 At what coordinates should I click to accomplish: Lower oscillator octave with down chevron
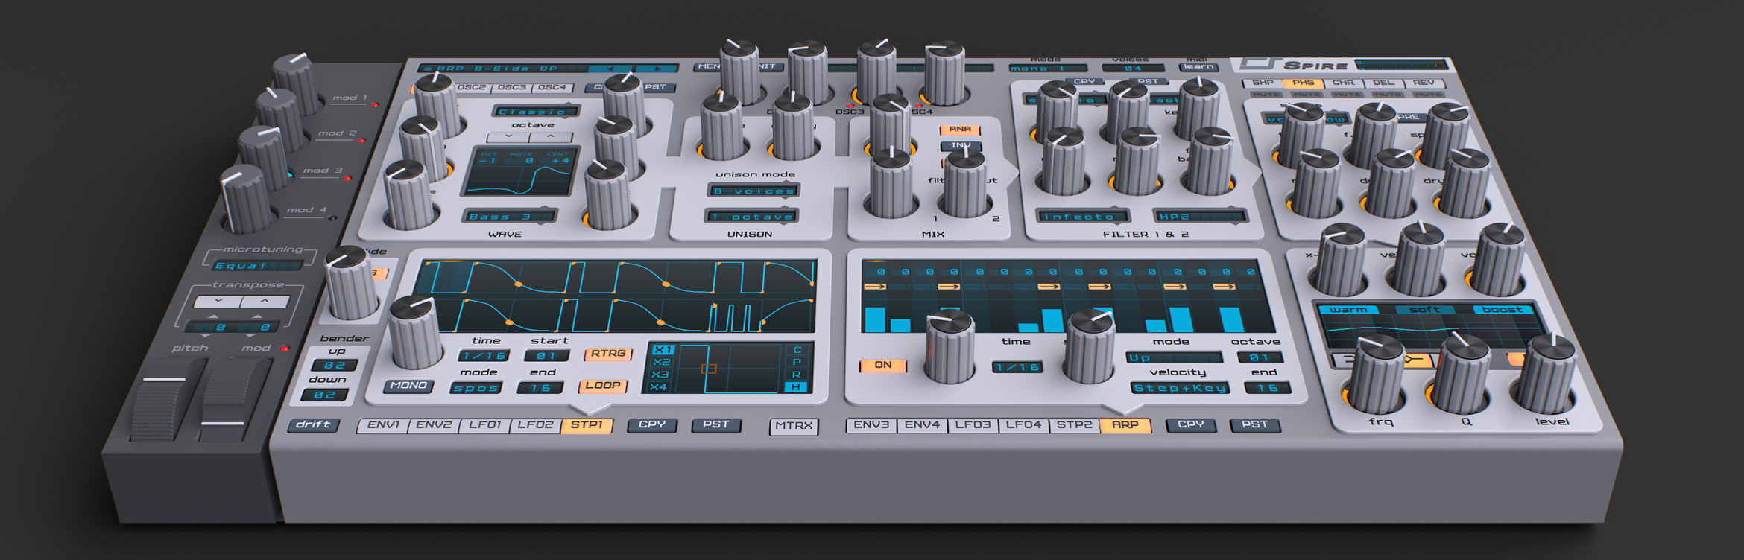[x=508, y=137]
